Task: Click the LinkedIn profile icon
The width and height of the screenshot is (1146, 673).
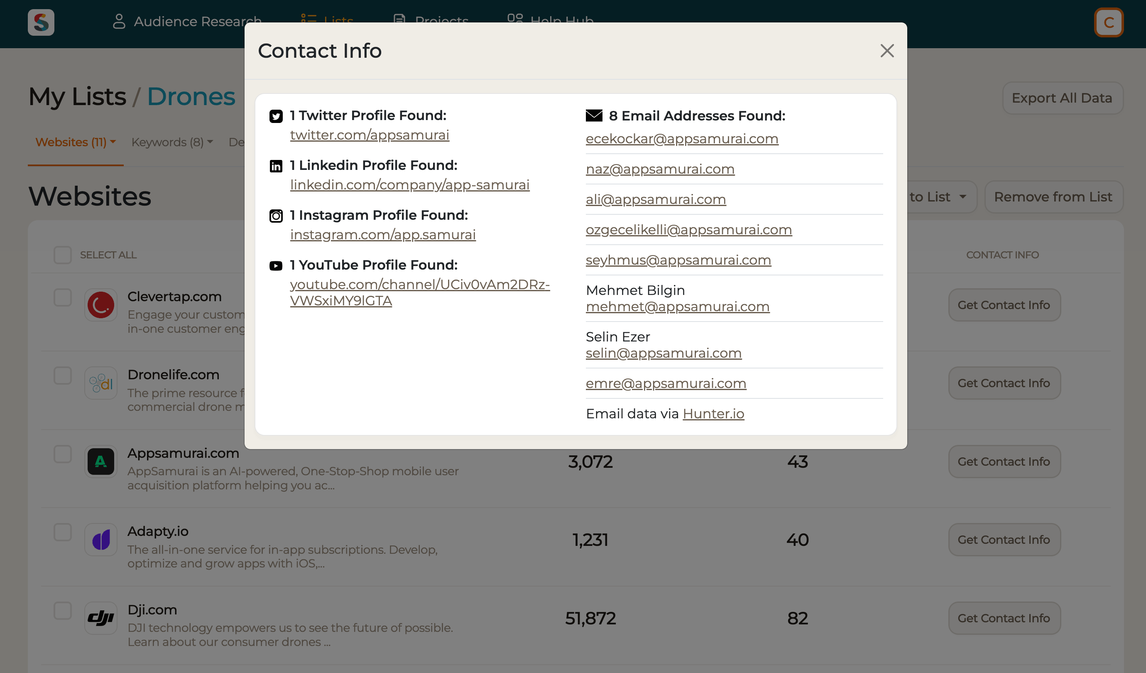Action: tap(276, 166)
